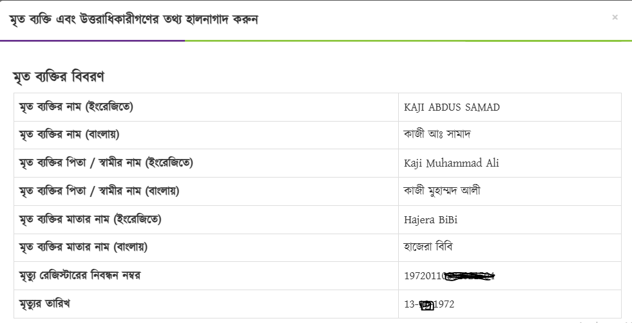This screenshot has width=632, height=323.
Task: Click the death registration number starting with 1972011
Action: pos(451,276)
